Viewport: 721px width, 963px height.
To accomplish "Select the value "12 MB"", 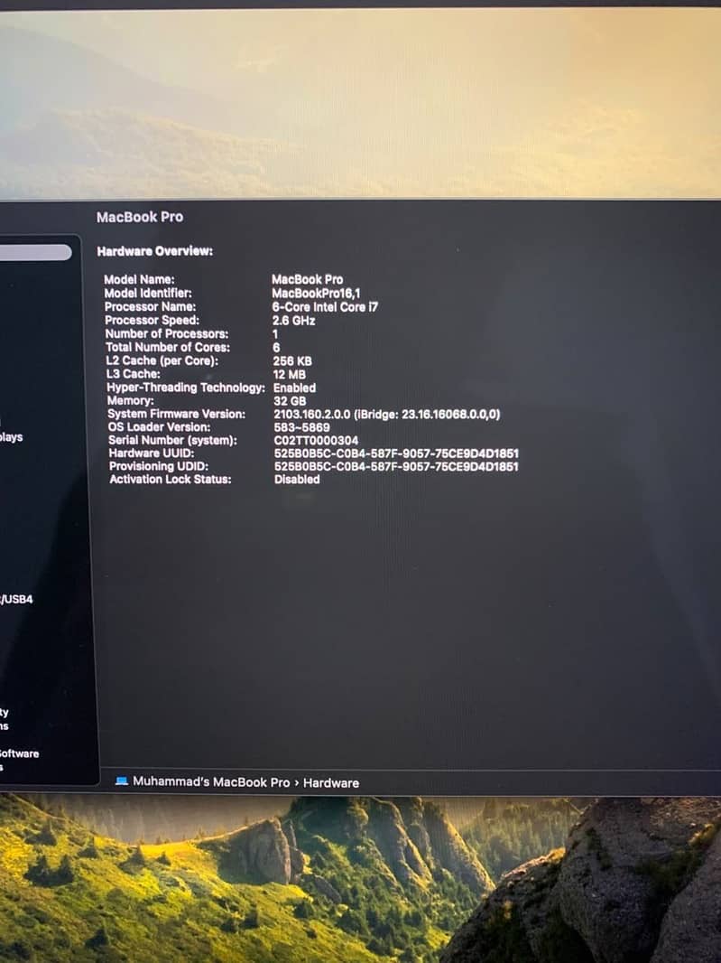I will click(x=289, y=375).
